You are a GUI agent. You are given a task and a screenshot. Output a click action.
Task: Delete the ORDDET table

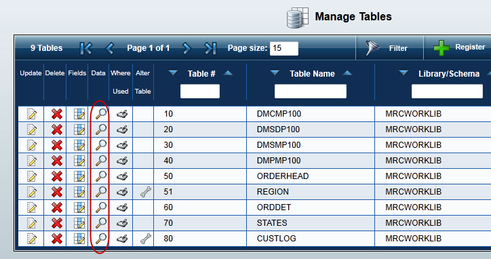click(x=57, y=207)
